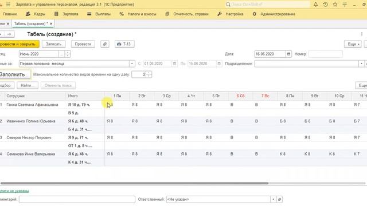Click in the search field at top

(270, 5)
